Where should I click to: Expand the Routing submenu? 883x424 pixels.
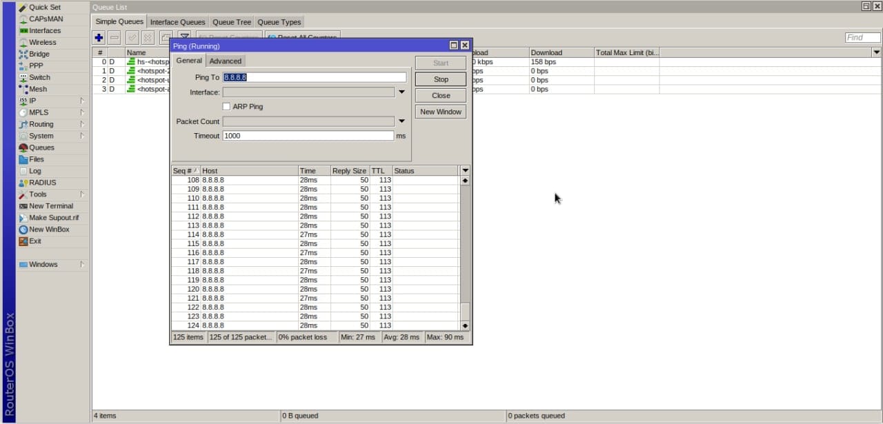(x=82, y=124)
